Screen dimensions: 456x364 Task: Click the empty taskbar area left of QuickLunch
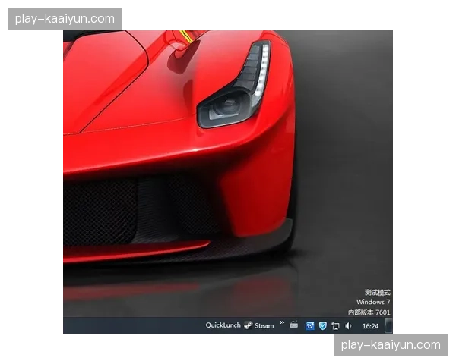pos(129,325)
